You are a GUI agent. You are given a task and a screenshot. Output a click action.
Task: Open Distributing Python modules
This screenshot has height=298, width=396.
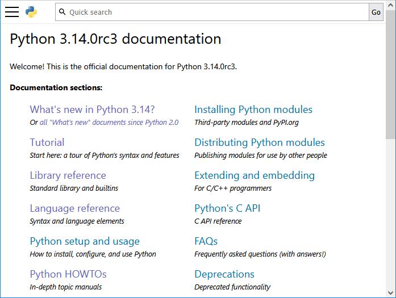point(260,142)
